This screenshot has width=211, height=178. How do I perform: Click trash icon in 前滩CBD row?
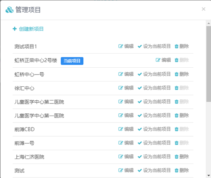[x=176, y=129]
